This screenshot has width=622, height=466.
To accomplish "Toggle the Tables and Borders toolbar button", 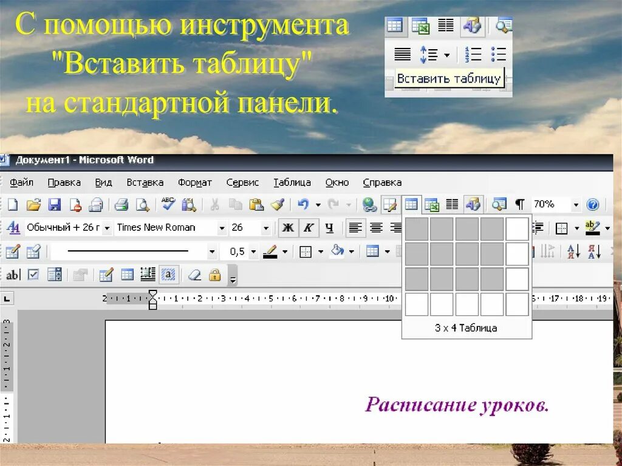I will tap(390, 205).
